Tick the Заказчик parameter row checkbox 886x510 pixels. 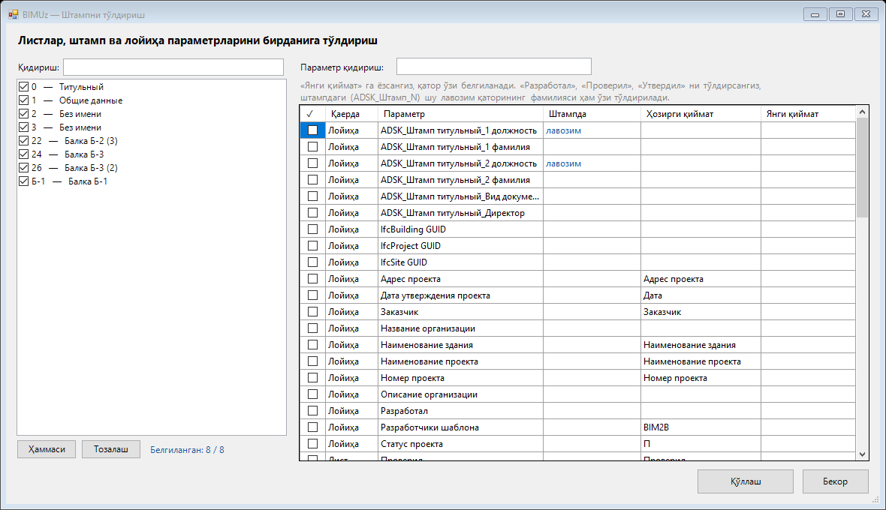312,312
